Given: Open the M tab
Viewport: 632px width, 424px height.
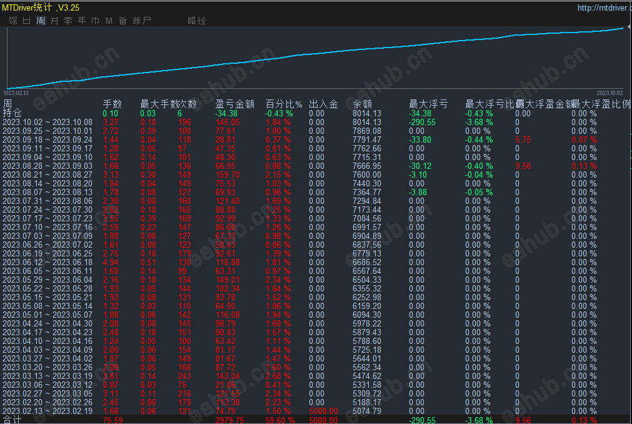Looking at the screenshot, I should pos(109,20).
